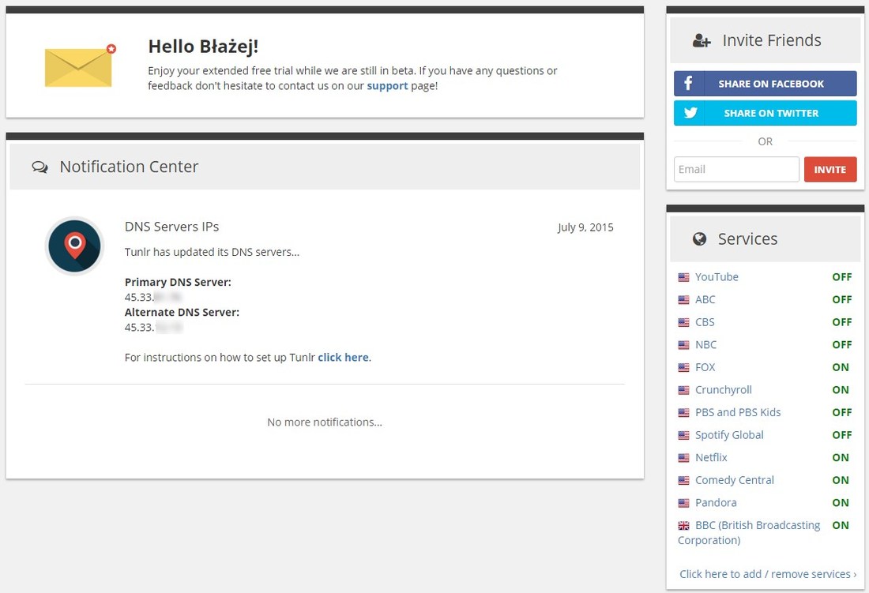Click the globe icon beside Services
Viewport: 869px width, 593px height.
[x=699, y=238]
